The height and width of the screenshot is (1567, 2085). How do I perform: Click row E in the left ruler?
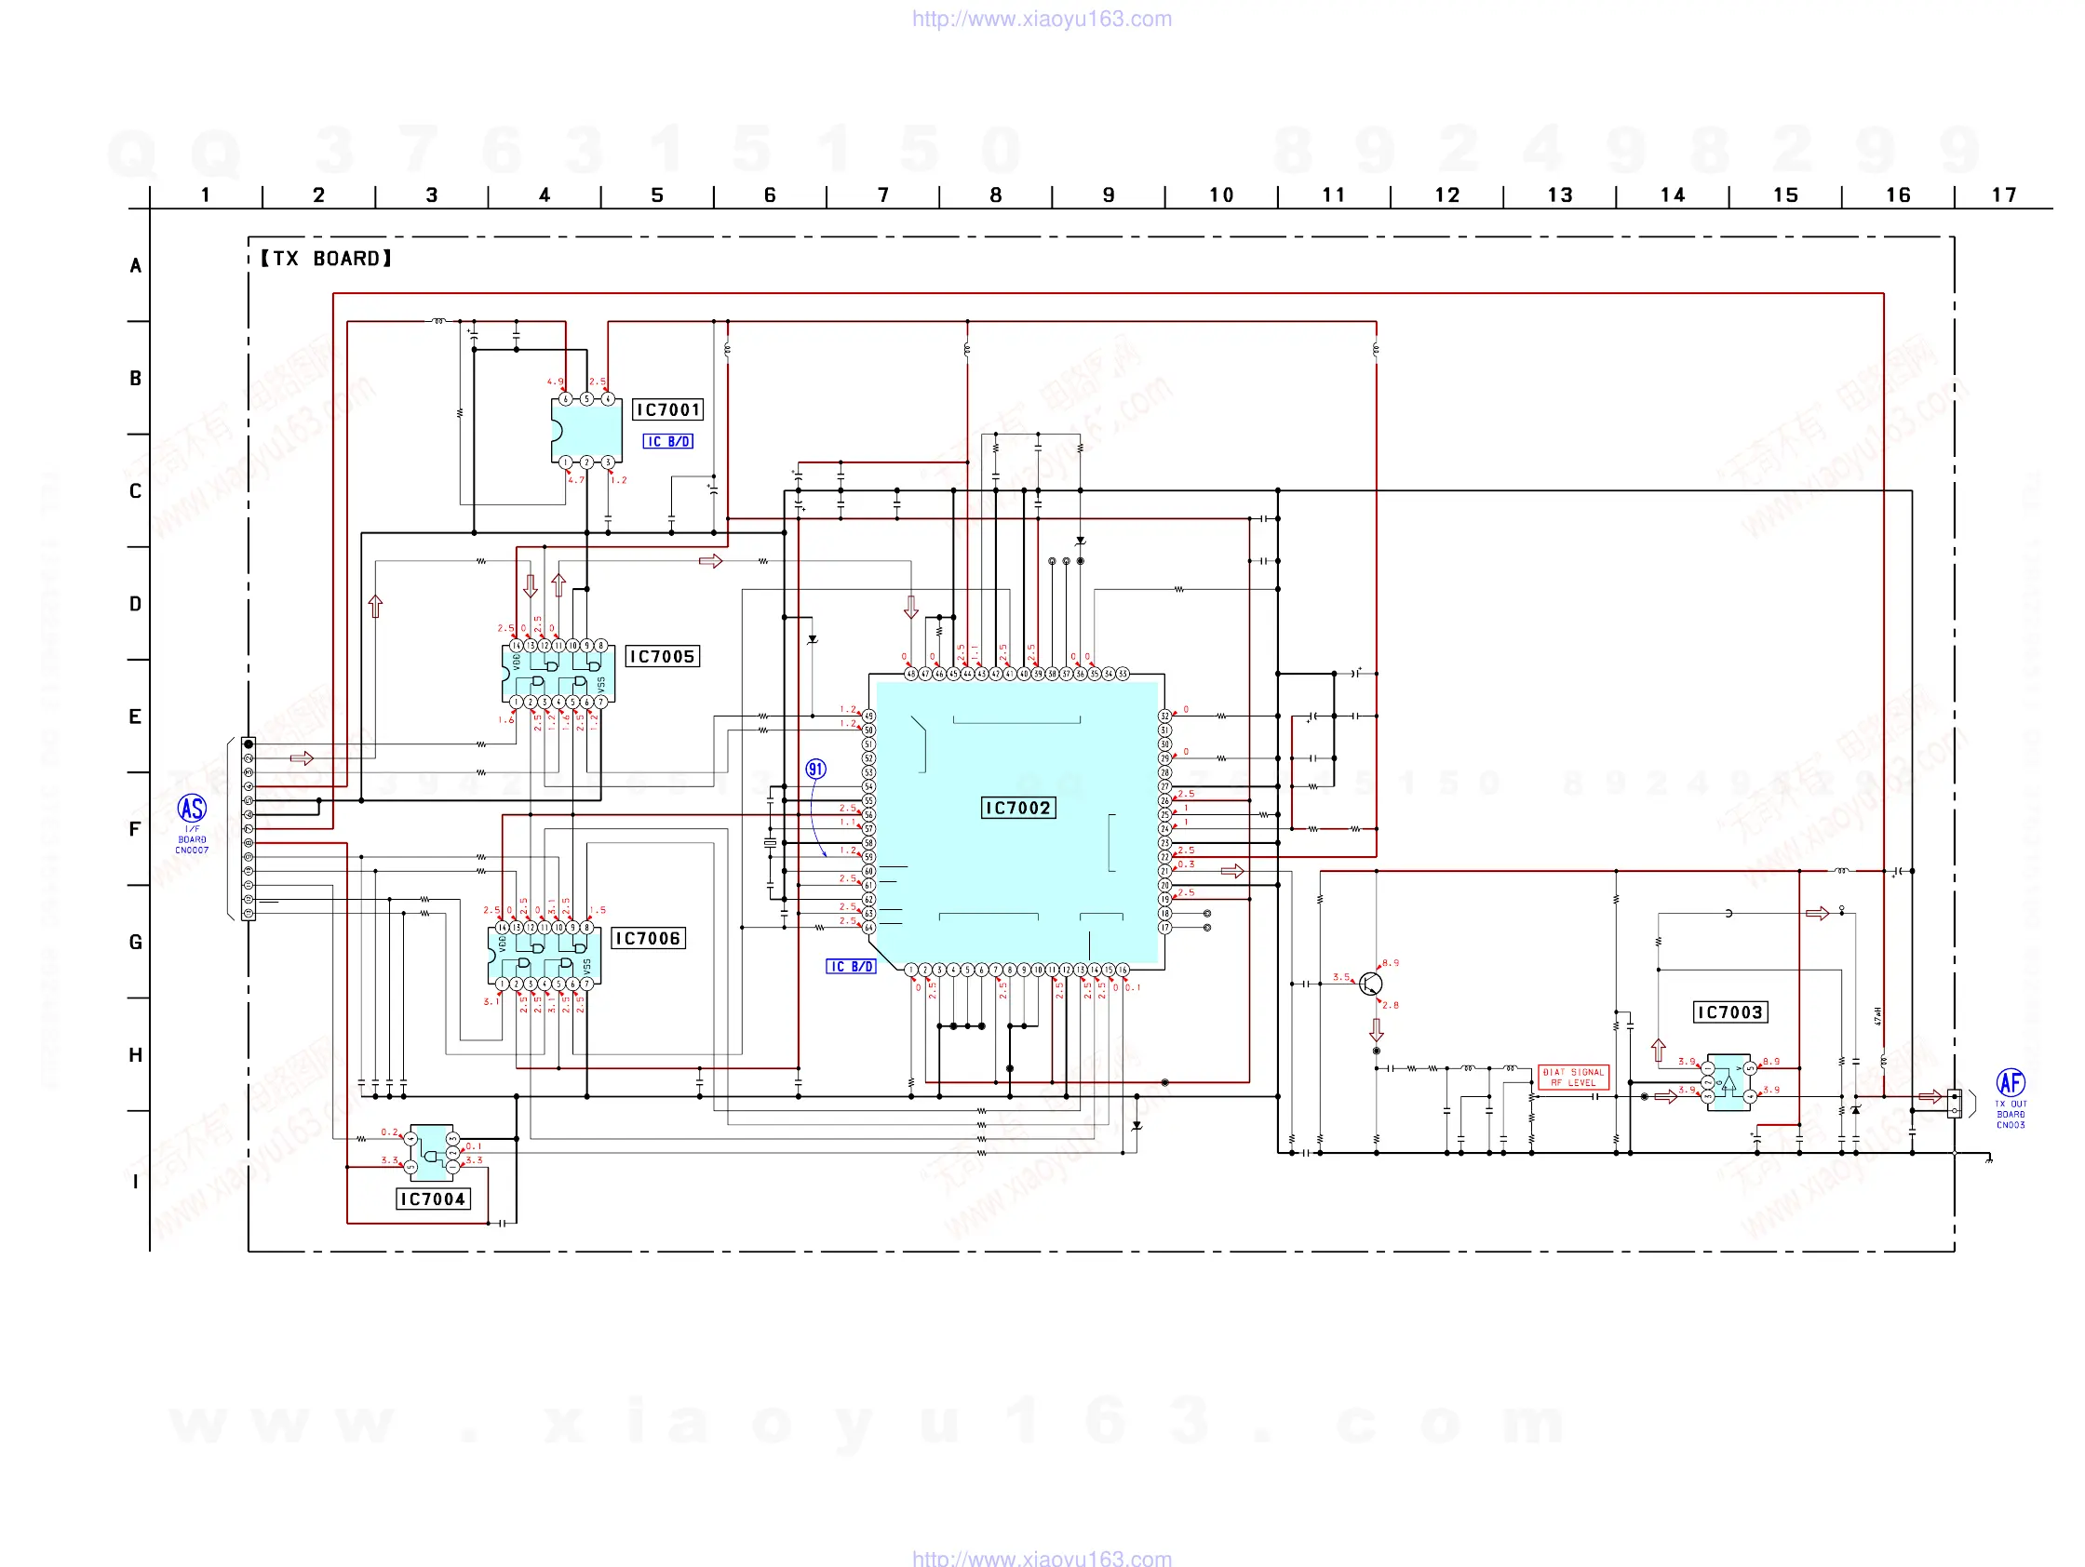coord(136,717)
